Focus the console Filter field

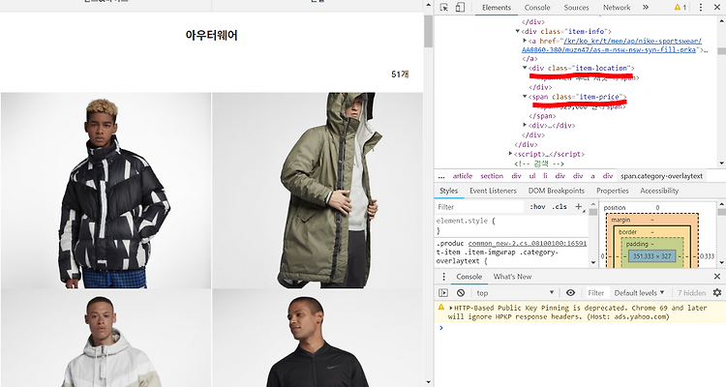pyautogui.click(x=596, y=292)
